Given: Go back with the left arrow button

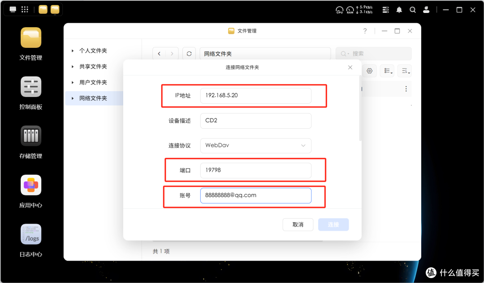Looking at the screenshot, I should (x=159, y=54).
